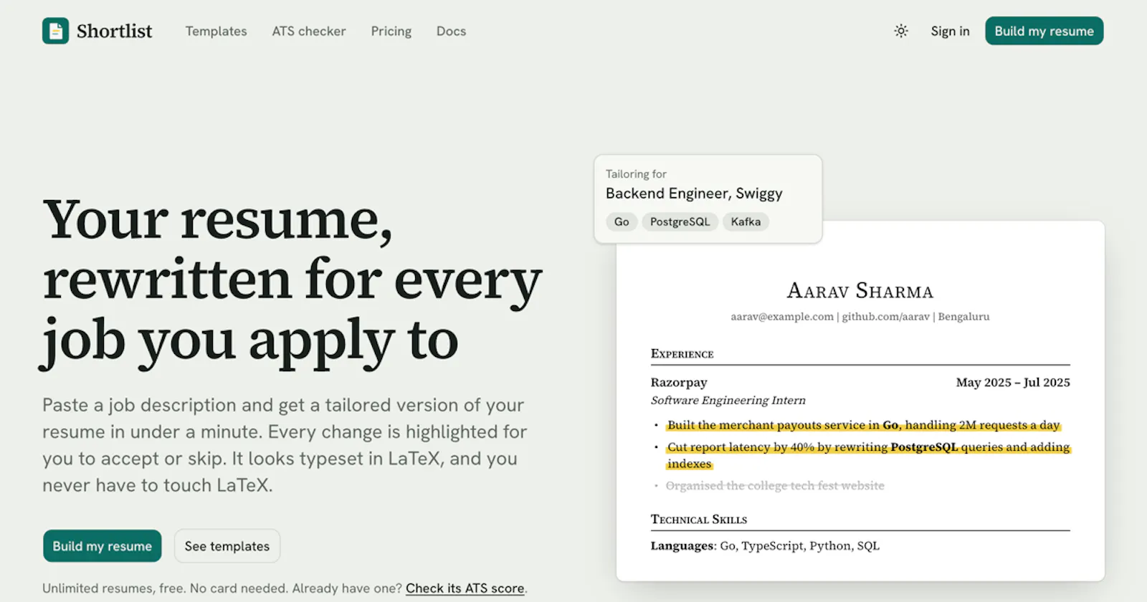The image size is (1147, 602).
Task: Select the Kafka keyword chip
Action: click(746, 222)
